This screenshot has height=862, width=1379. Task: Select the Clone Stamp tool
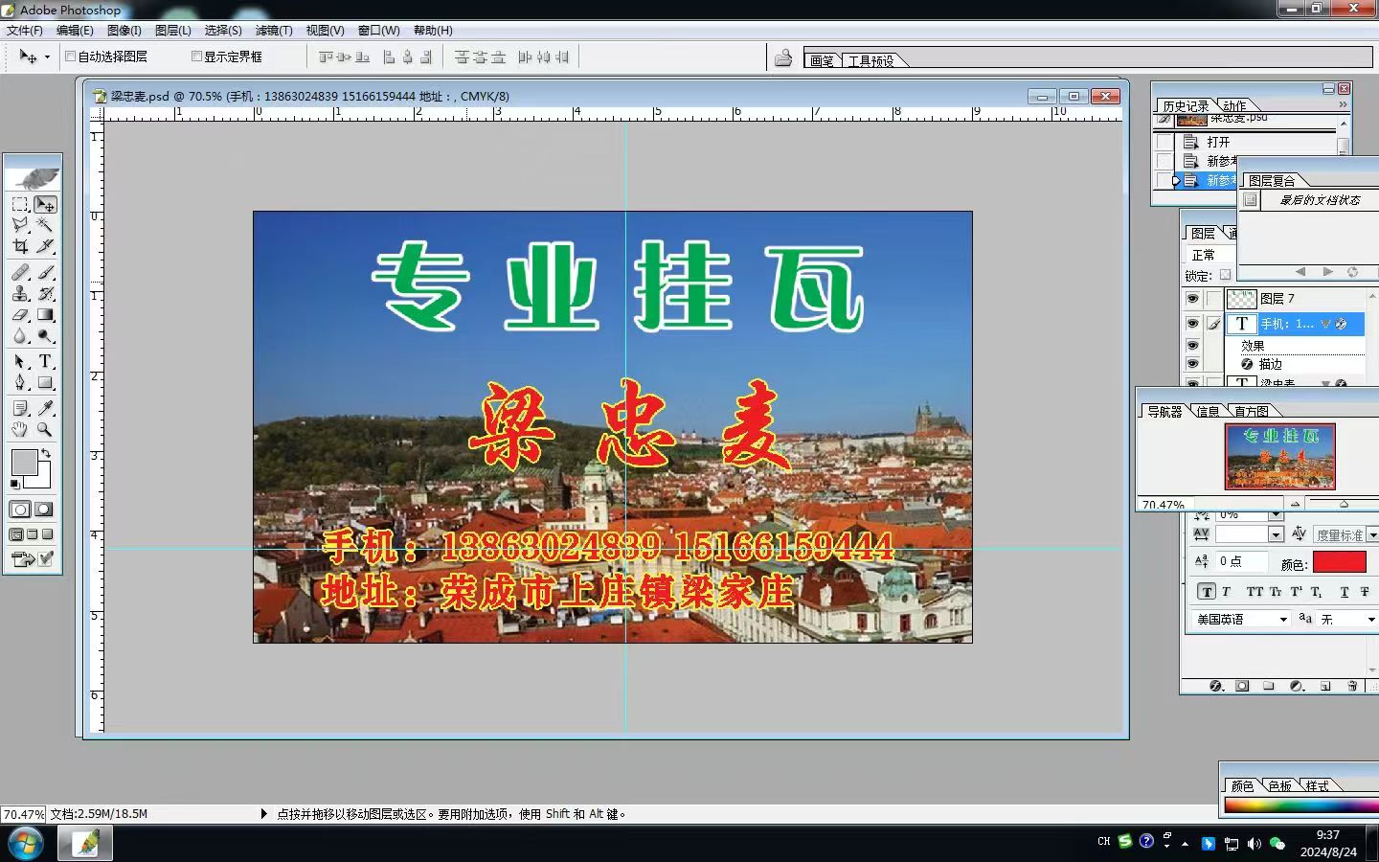(20, 293)
